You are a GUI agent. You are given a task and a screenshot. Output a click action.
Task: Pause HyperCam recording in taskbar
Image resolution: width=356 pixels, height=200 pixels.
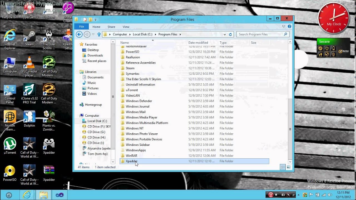coord(270,195)
